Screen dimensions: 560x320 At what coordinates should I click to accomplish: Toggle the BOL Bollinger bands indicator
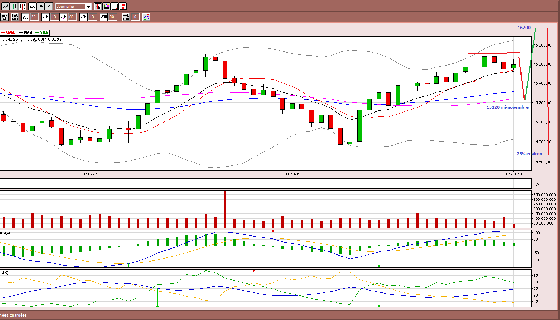pyautogui.click(x=25, y=17)
